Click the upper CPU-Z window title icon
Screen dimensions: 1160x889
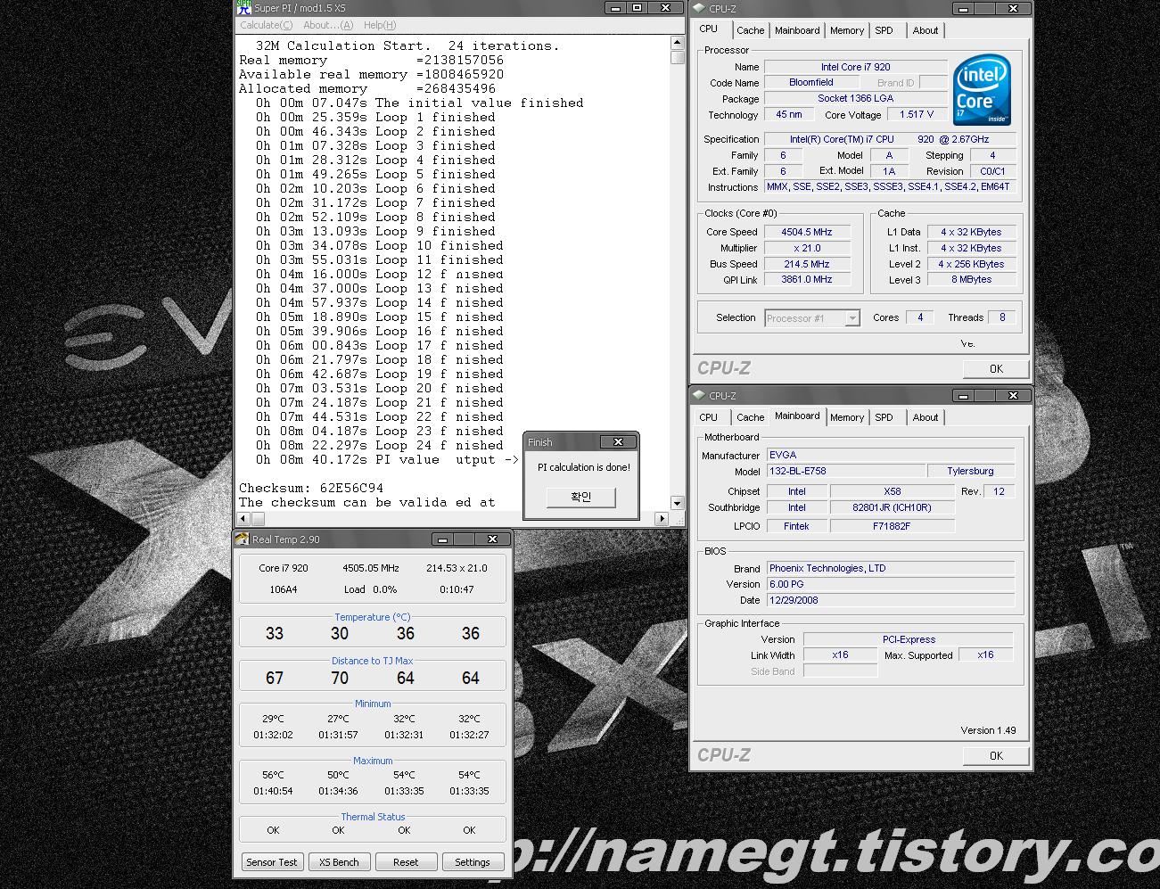(699, 8)
